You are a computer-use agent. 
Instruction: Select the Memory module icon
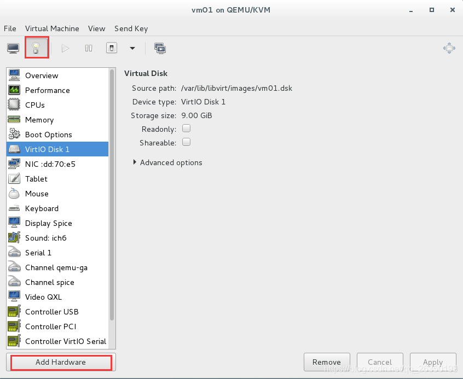(14, 120)
